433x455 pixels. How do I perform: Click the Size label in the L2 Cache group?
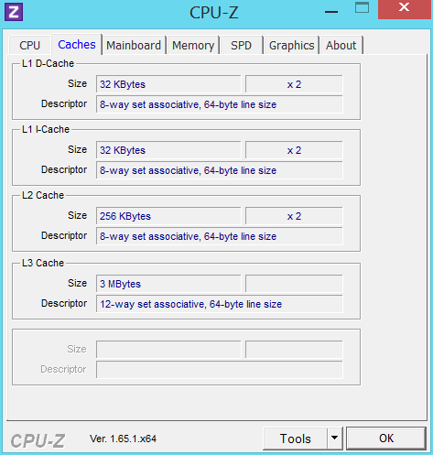click(x=77, y=215)
